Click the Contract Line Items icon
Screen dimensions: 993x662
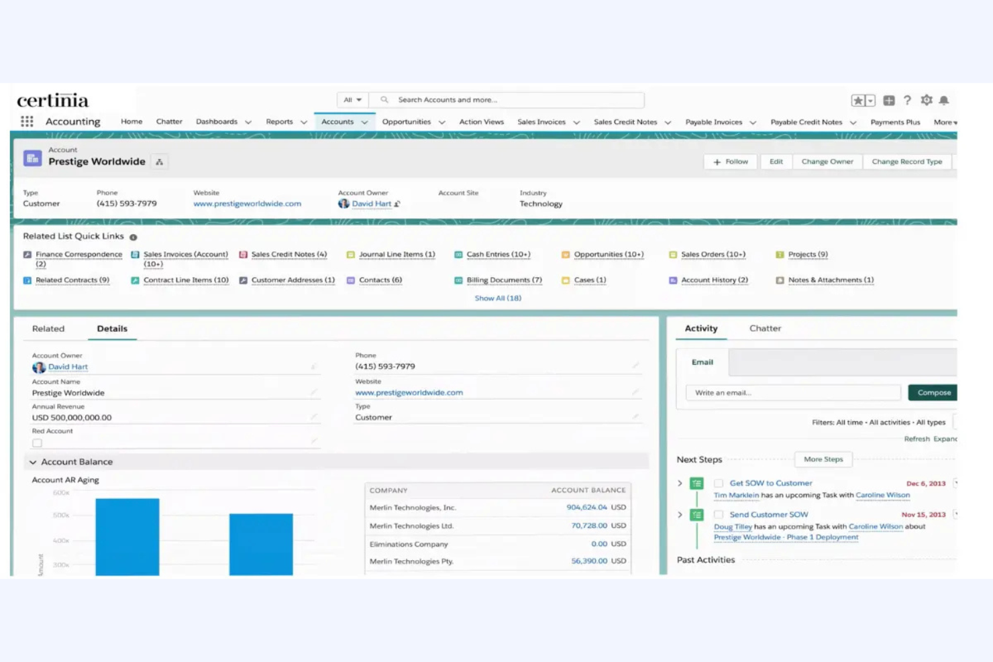135,280
